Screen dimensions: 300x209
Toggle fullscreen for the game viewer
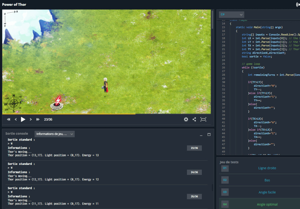(203, 119)
